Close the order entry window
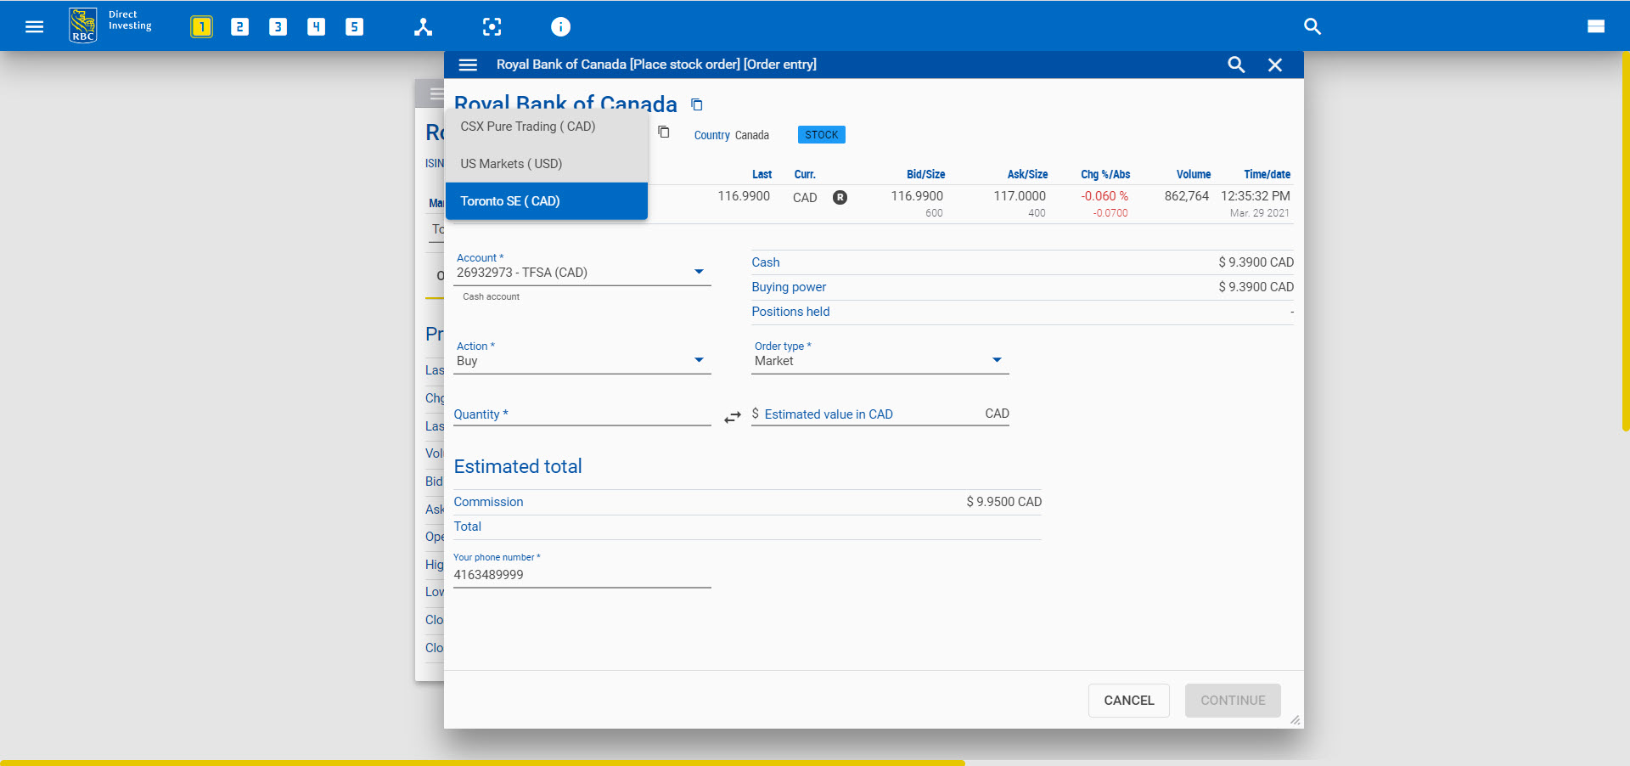The height and width of the screenshot is (766, 1630). click(x=1274, y=65)
